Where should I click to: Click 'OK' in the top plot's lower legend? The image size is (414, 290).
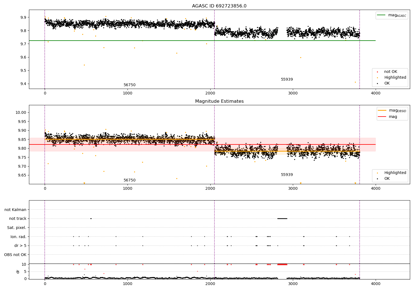[x=387, y=83]
